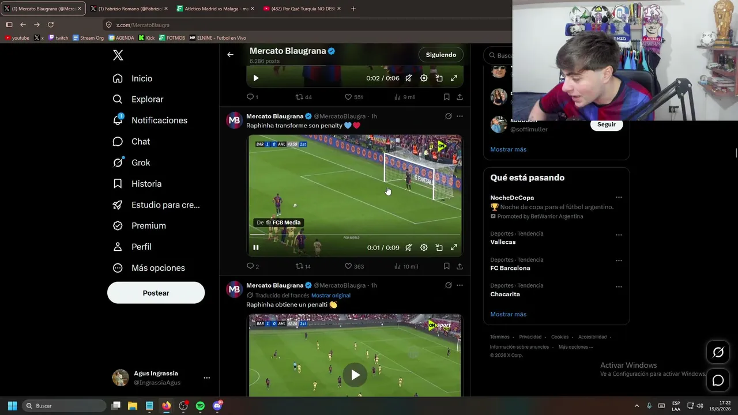738x415 pixels.
Task: Go forward in the browser toolbar
Action: point(37,25)
